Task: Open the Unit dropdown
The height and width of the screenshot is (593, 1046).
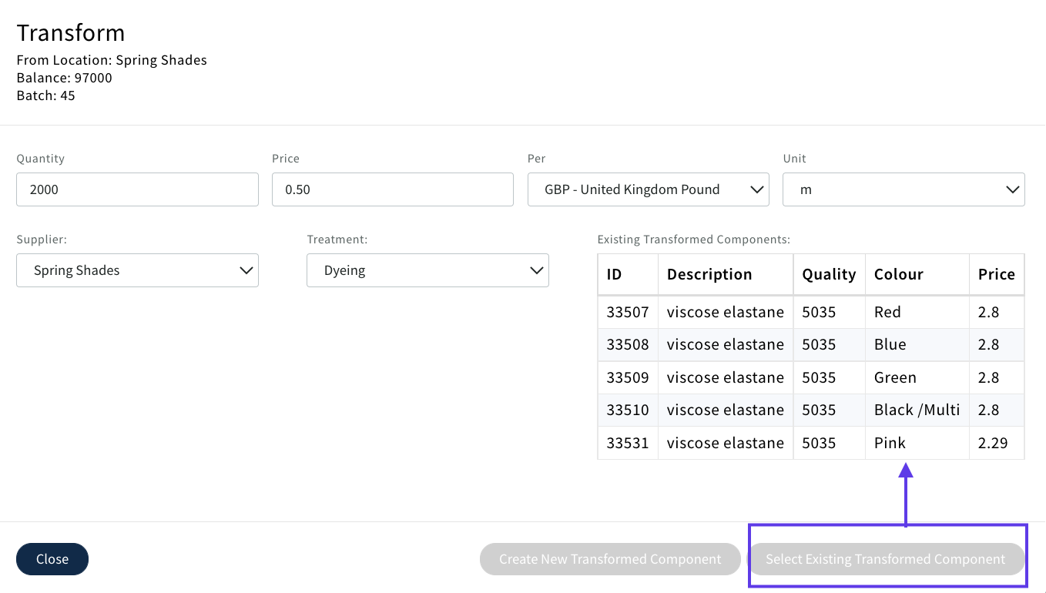Action: [903, 189]
